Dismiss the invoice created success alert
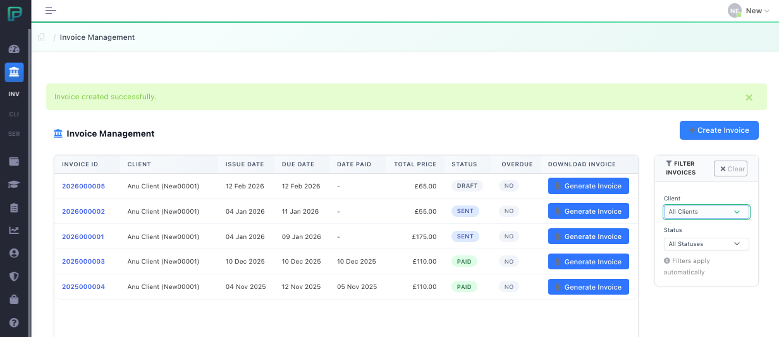Image resolution: width=779 pixels, height=337 pixels. [x=749, y=97]
